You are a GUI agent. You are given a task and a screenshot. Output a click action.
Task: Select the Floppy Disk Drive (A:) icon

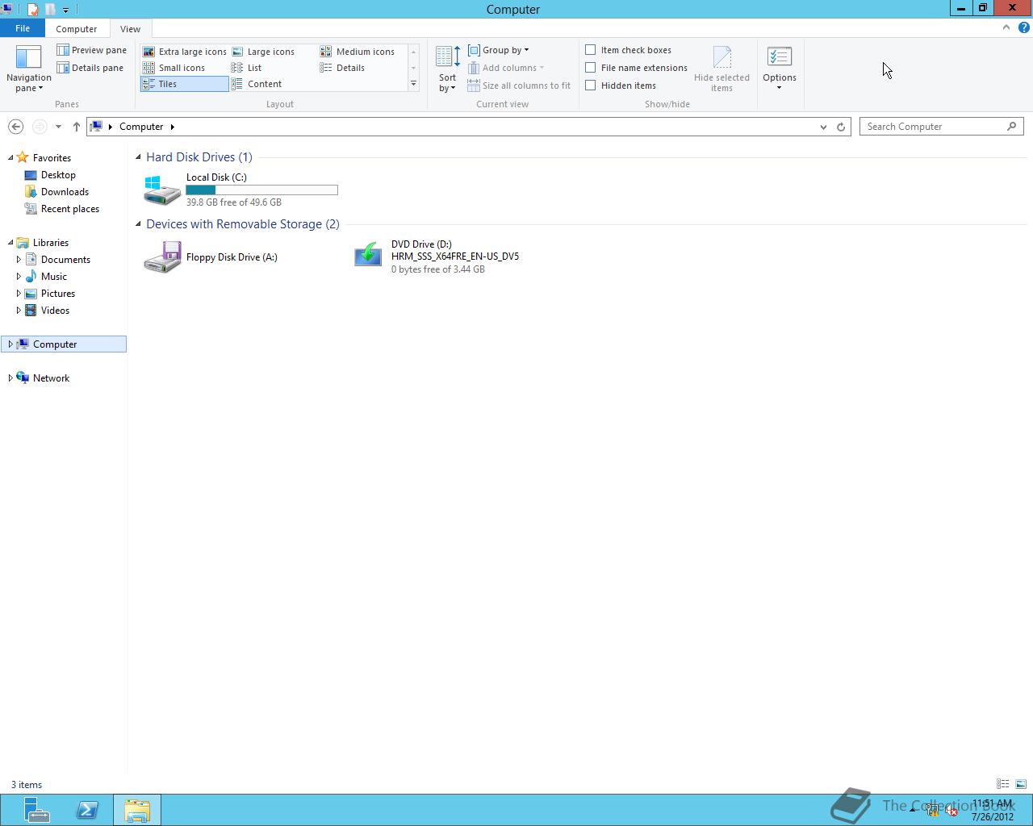pyautogui.click(x=162, y=257)
